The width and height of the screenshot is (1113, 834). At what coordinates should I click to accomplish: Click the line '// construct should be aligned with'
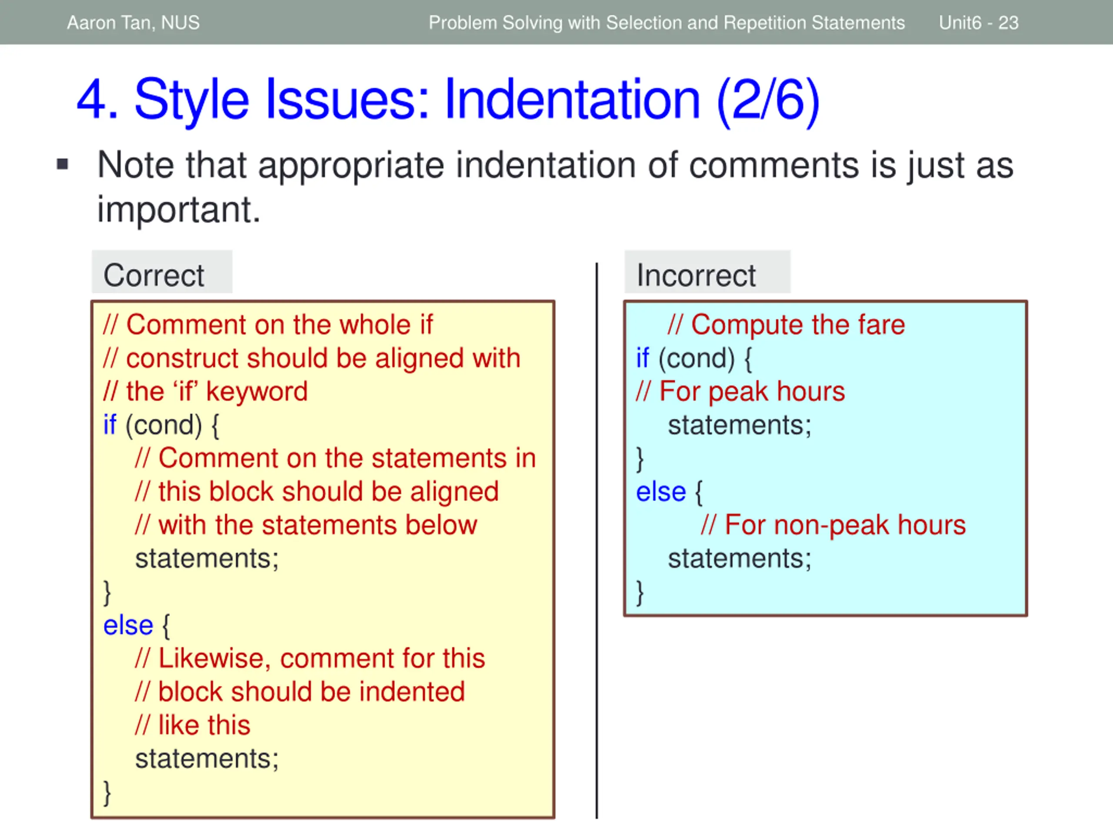(x=311, y=358)
